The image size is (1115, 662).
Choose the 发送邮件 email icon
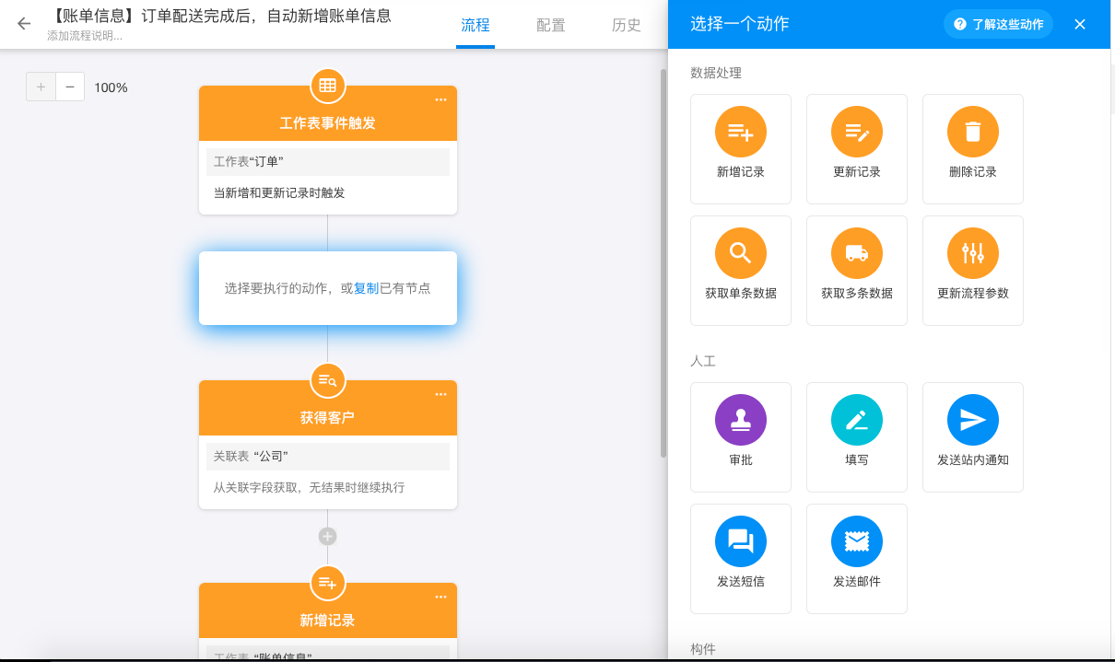(x=857, y=541)
